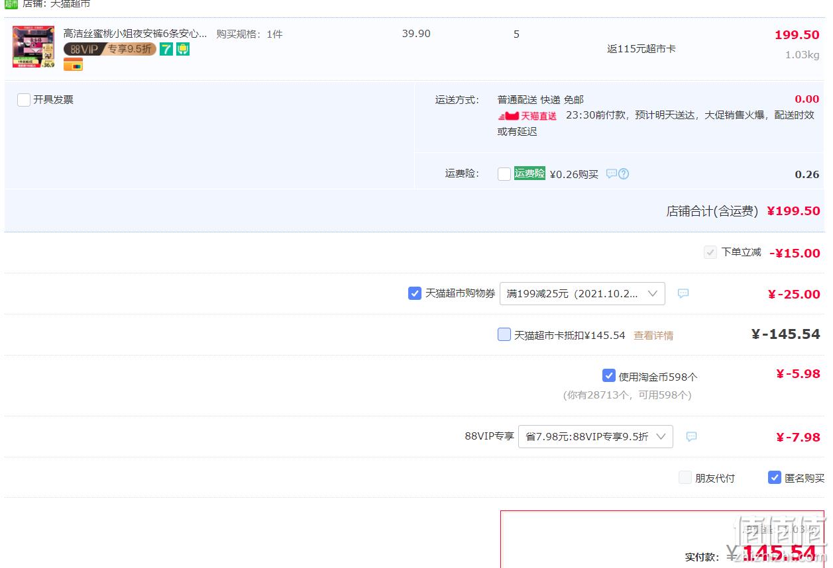The height and width of the screenshot is (568, 833).
Task: Click the green 超市 store badge icon
Action: click(x=11, y=4)
